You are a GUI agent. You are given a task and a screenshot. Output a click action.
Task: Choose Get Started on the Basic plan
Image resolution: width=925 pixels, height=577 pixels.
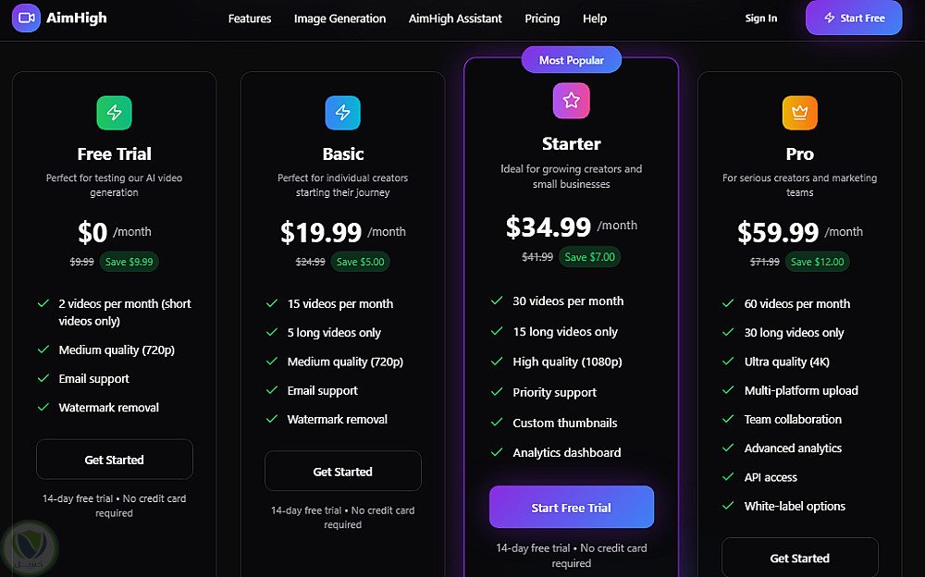click(342, 472)
